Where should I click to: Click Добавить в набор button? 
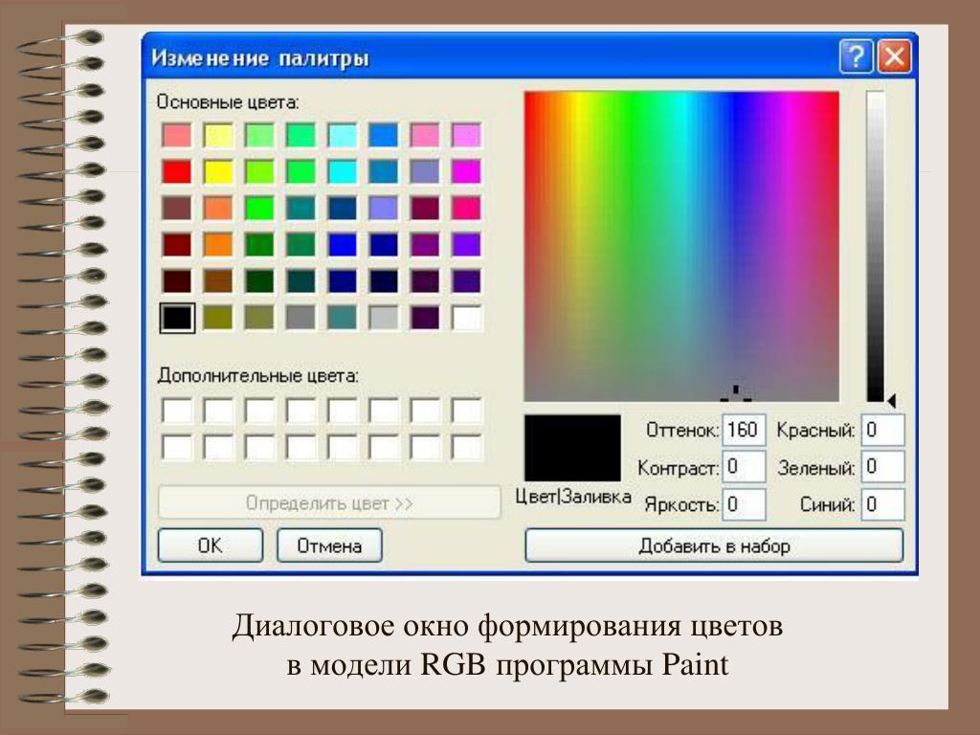(714, 546)
